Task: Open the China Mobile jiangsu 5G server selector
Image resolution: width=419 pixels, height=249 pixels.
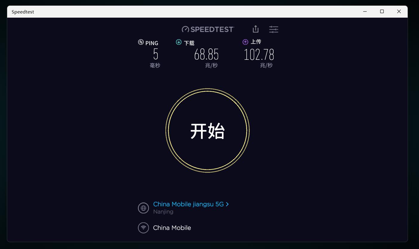Action: (x=188, y=204)
